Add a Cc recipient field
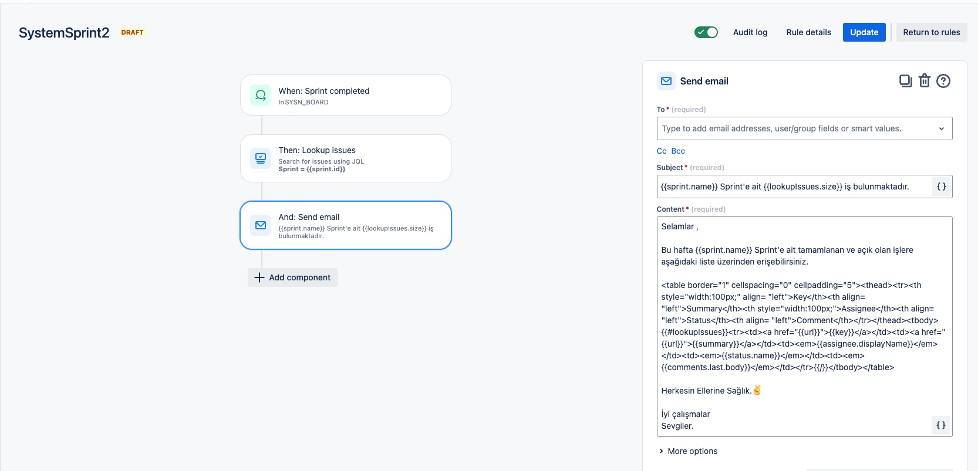The height and width of the screenshot is (471, 978). [x=662, y=151]
